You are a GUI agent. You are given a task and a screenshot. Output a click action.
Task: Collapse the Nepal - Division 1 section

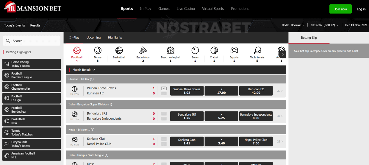(x=176, y=130)
